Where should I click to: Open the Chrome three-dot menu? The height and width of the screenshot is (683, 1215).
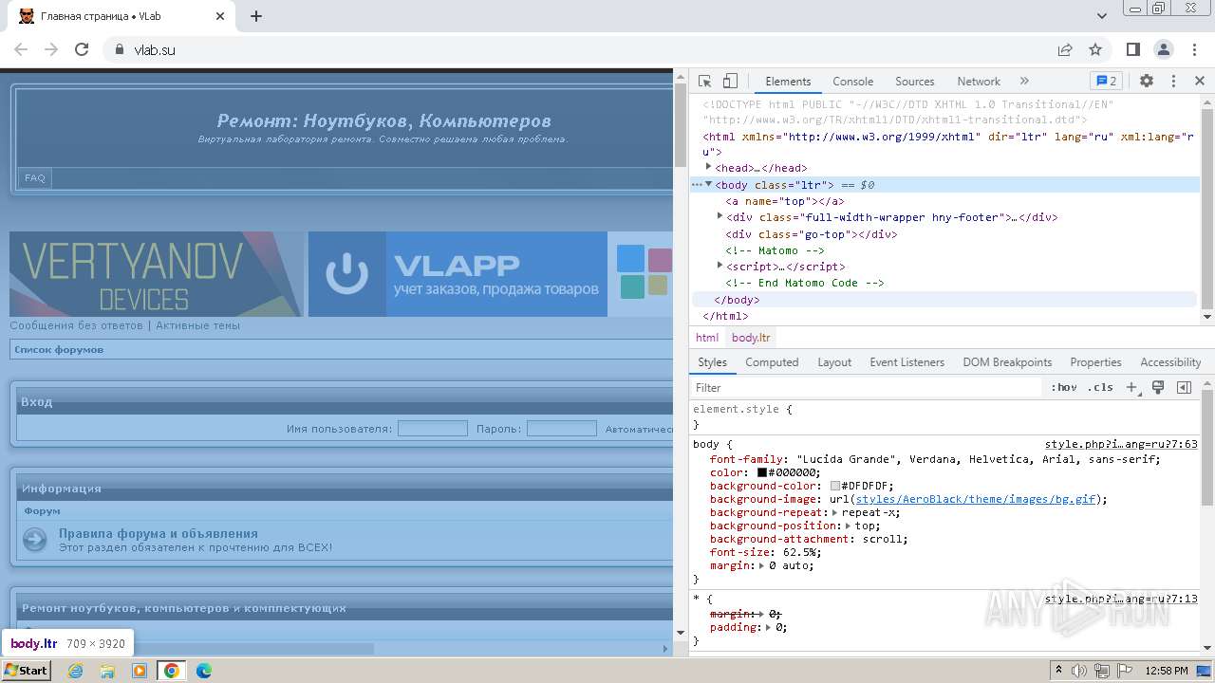pyautogui.click(x=1194, y=49)
